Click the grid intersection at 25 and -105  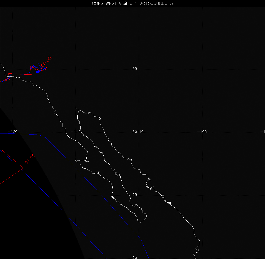click(x=202, y=196)
